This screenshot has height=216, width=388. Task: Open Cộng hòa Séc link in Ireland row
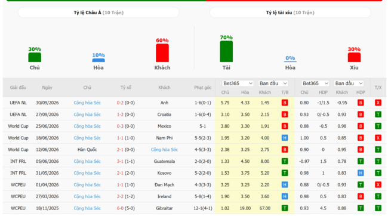click(x=87, y=196)
